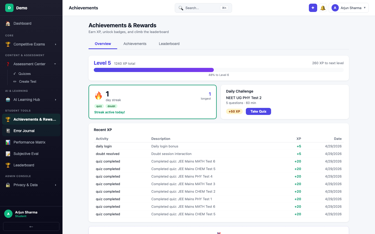375x234 pixels.
Task: Click the '48% to Level 6' label
Action: pos(219,75)
